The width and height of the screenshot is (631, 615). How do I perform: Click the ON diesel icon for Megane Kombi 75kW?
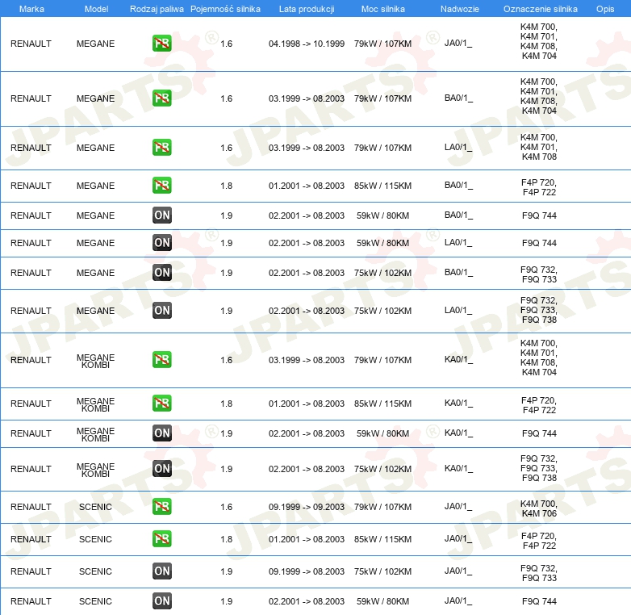coord(161,468)
